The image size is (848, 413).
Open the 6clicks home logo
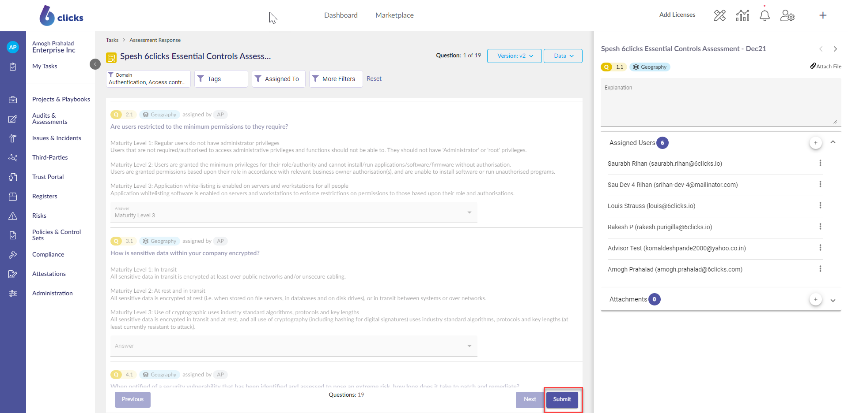coord(61,16)
